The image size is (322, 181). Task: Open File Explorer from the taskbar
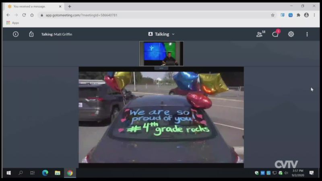click(x=58, y=173)
